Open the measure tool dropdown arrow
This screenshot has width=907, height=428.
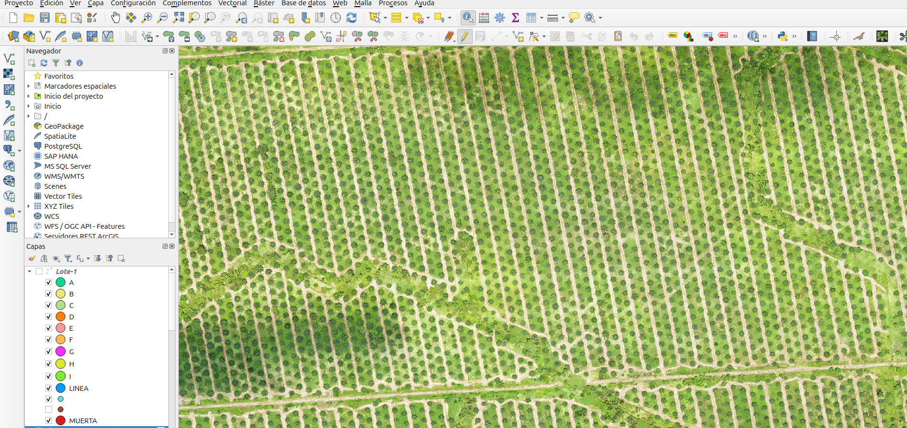click(563, 18)
